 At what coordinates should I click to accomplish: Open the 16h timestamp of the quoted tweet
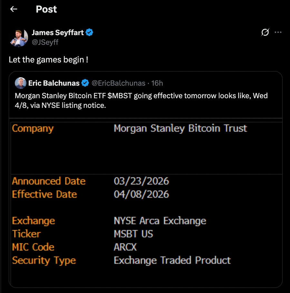pos(158,83)
